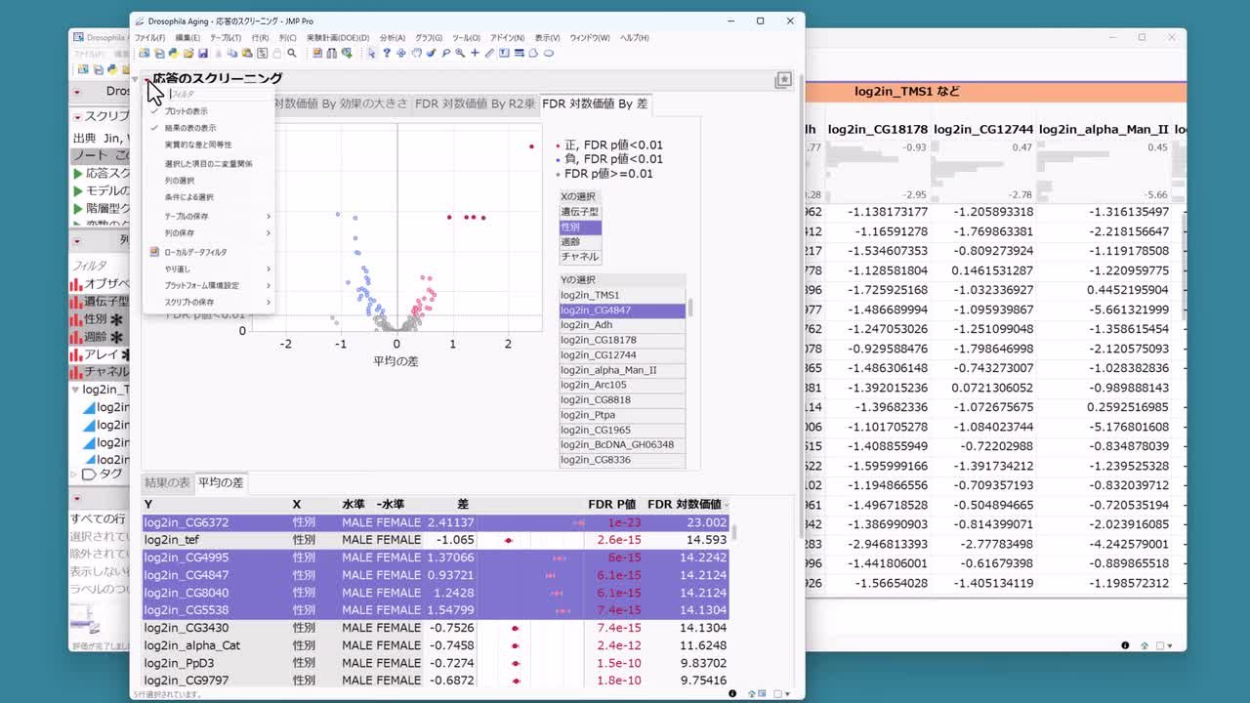The width and height of the screenshot is (1250, 703).
Task: Click the log2in_tef row in results table
Action: (x=436, y=540)
